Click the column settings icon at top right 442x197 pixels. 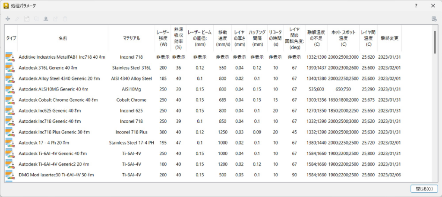(x=434, y=19)
